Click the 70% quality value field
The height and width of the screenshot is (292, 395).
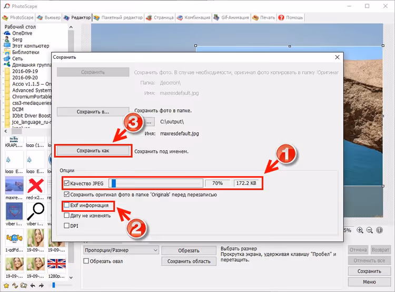click(218, 183)
